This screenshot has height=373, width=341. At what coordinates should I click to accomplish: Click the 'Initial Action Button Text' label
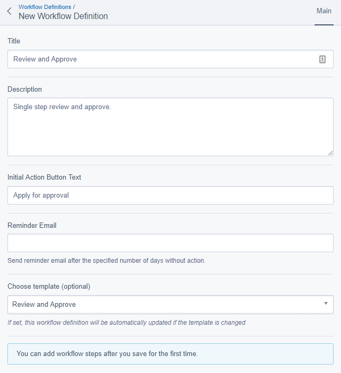pos(44,177)
